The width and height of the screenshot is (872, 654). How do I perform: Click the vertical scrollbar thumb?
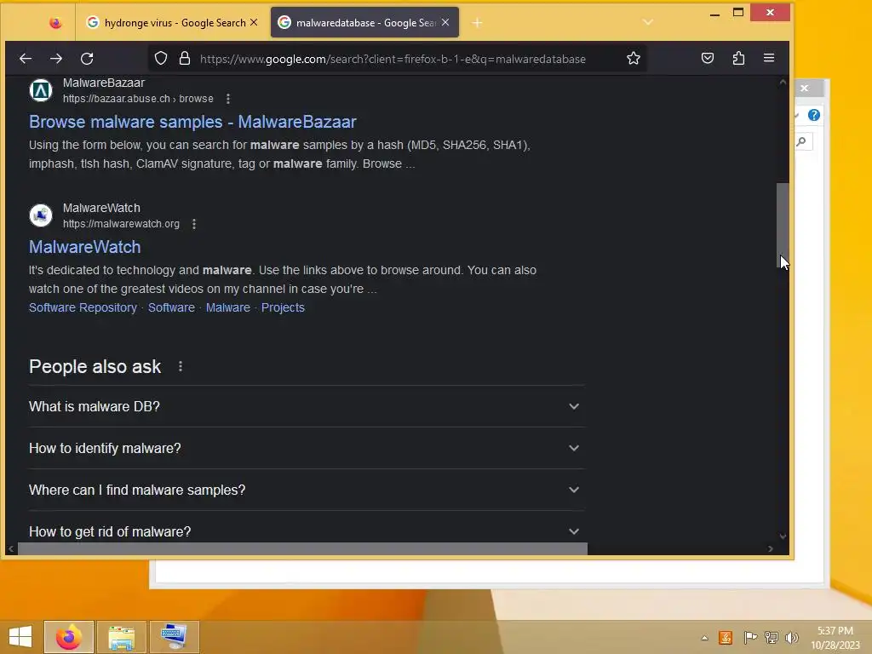tap(783, 226)
